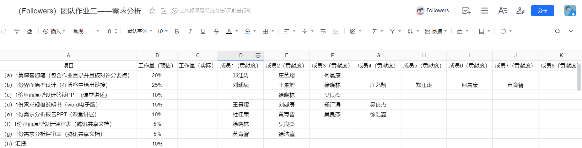Click the redo arrow icon

(x=4, y=31)
